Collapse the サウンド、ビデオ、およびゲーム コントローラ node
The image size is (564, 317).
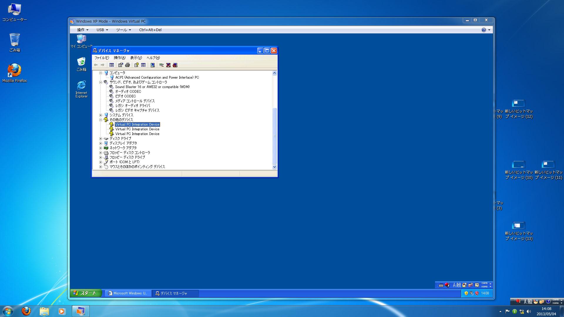click(x=100, y=82)
